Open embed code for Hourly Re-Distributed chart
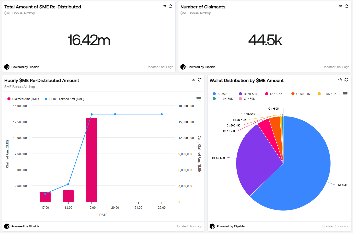 193,80
